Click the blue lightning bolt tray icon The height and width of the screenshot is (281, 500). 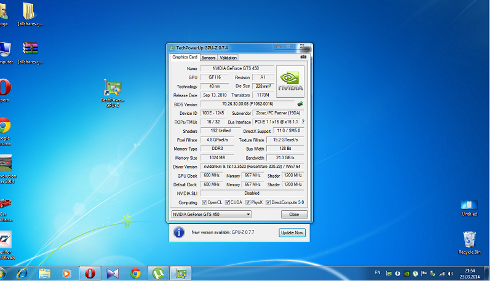[398, 274]
